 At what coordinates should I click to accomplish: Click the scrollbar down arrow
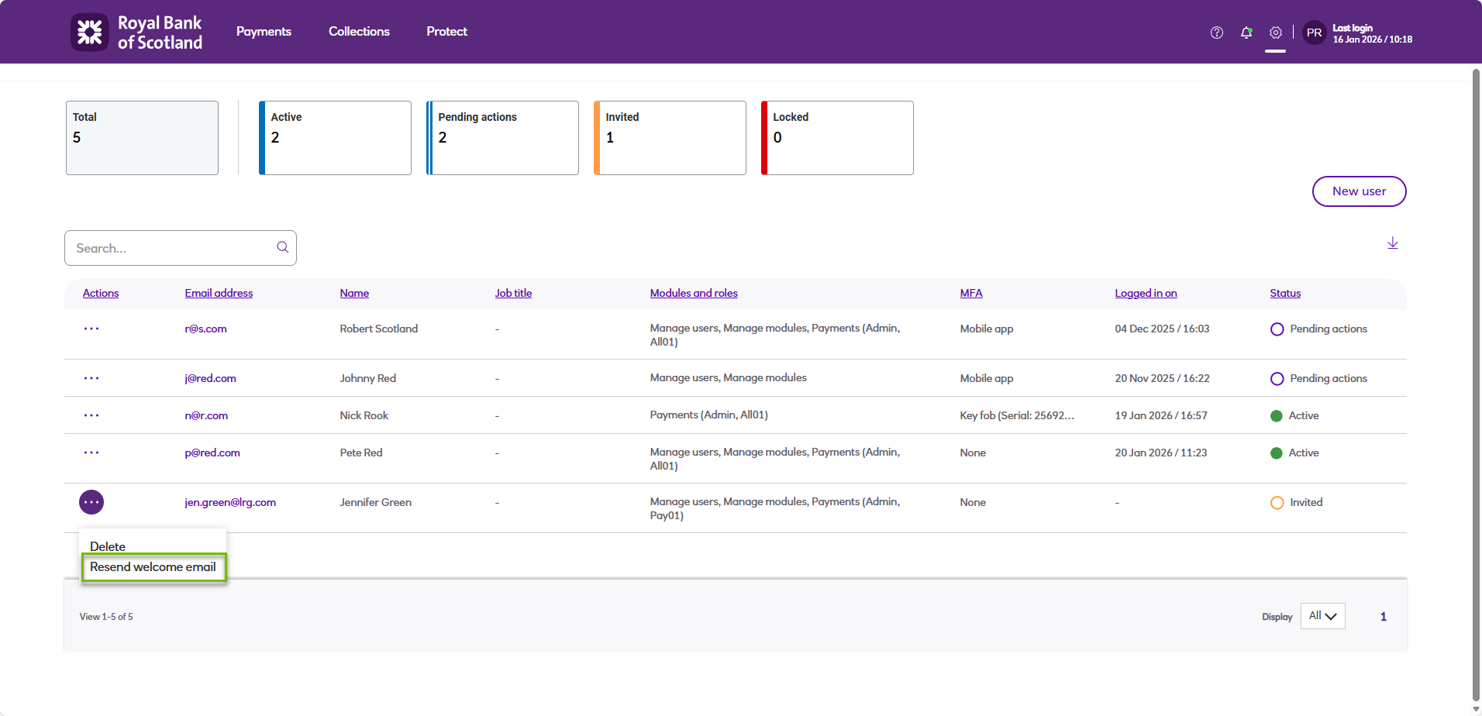[x=1476, y=709]
